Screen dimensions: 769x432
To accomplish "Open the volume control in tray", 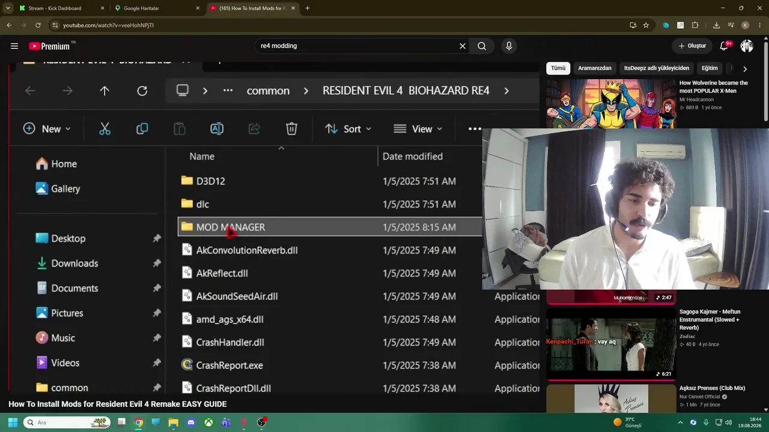I will point(728,422).
